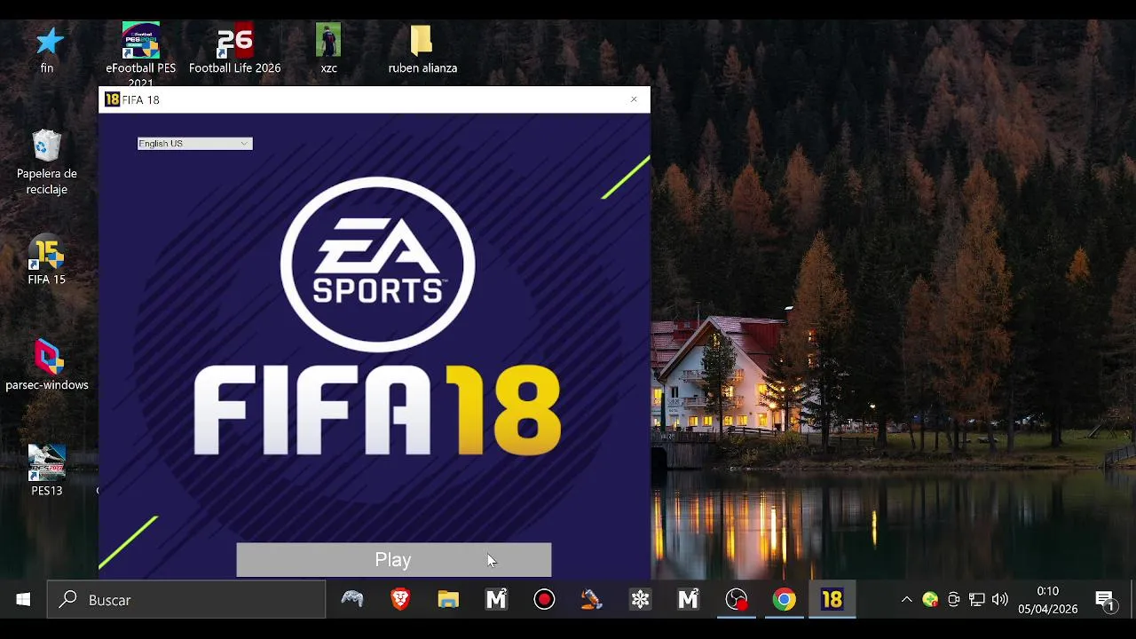Viewport: 1136px width, 639px height.
Task: Open the notification action center
Action: coord(1105,600)
